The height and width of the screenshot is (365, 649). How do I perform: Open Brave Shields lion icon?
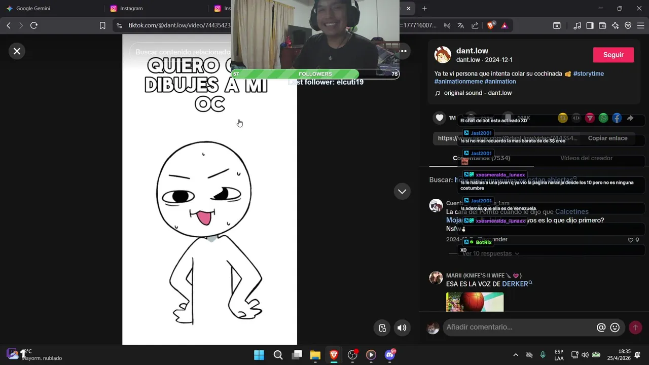pyautogui.click(x=490, y=25)
